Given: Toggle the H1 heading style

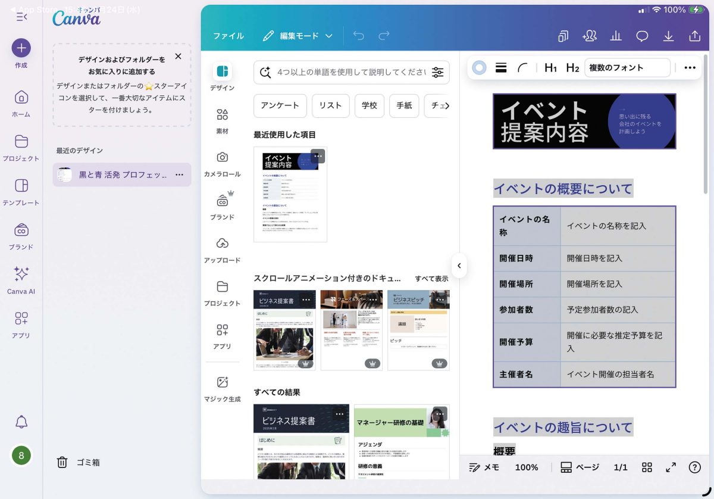Looking at the screenshot, I should coord(550,68).
